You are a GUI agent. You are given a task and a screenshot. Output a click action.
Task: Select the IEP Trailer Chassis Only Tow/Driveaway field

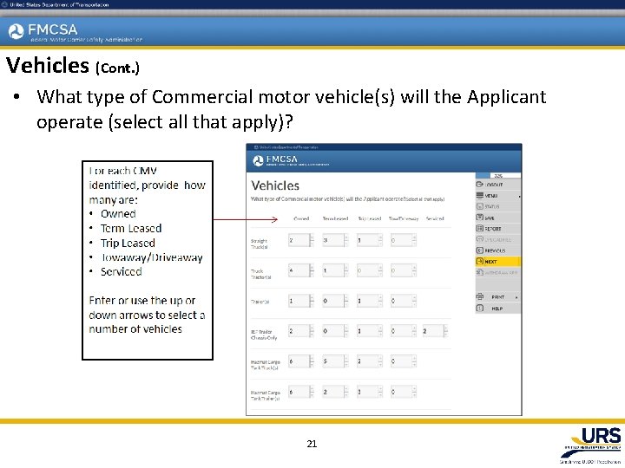point(404,331)
